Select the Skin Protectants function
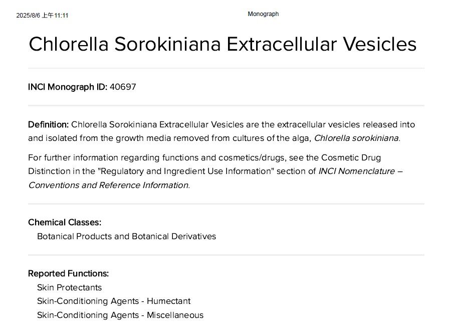Image resolution: width=450 pixels, height=334 pixels. point(69,287)
